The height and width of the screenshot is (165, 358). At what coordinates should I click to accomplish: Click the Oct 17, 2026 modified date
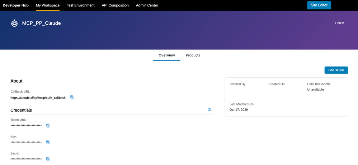[x=239, y=109]
